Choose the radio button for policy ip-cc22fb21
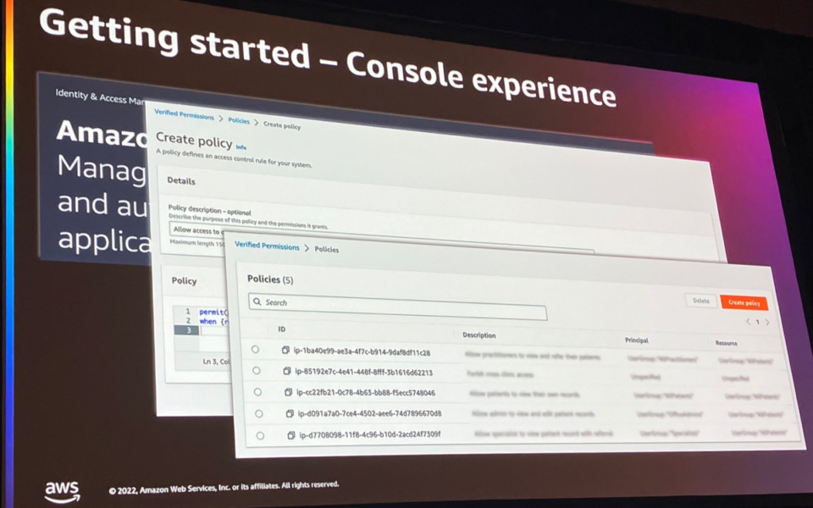The image size is (813, 508). click(x=257, y=392)
